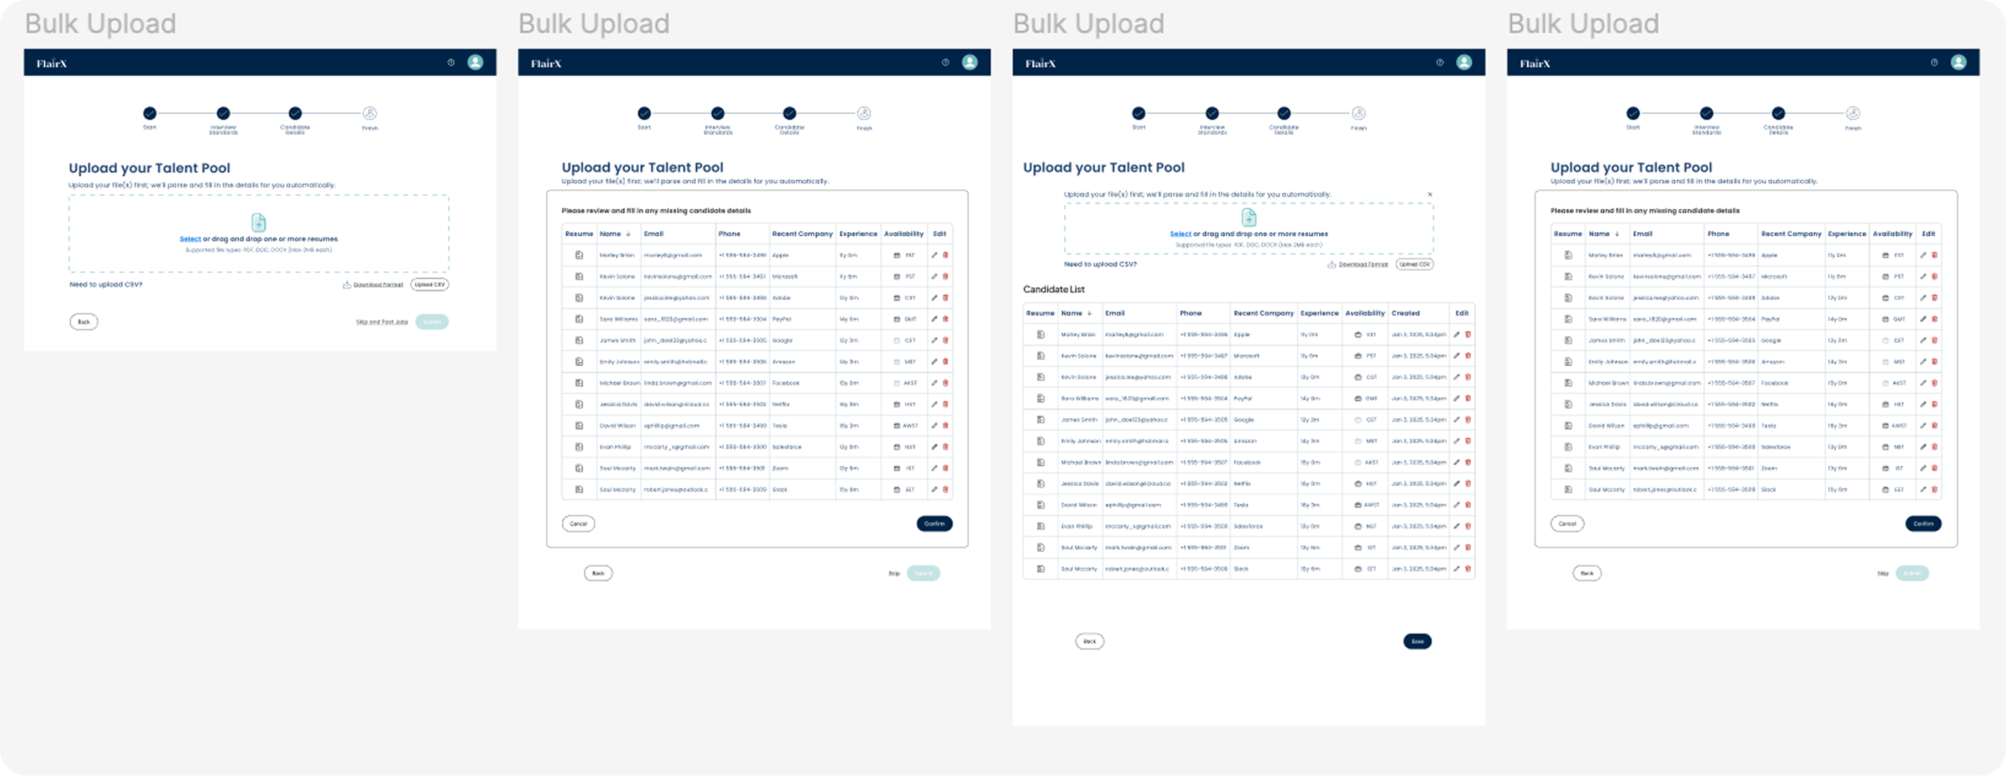
Task: Click the help icon in the first frame header
Action: (451, 62)
